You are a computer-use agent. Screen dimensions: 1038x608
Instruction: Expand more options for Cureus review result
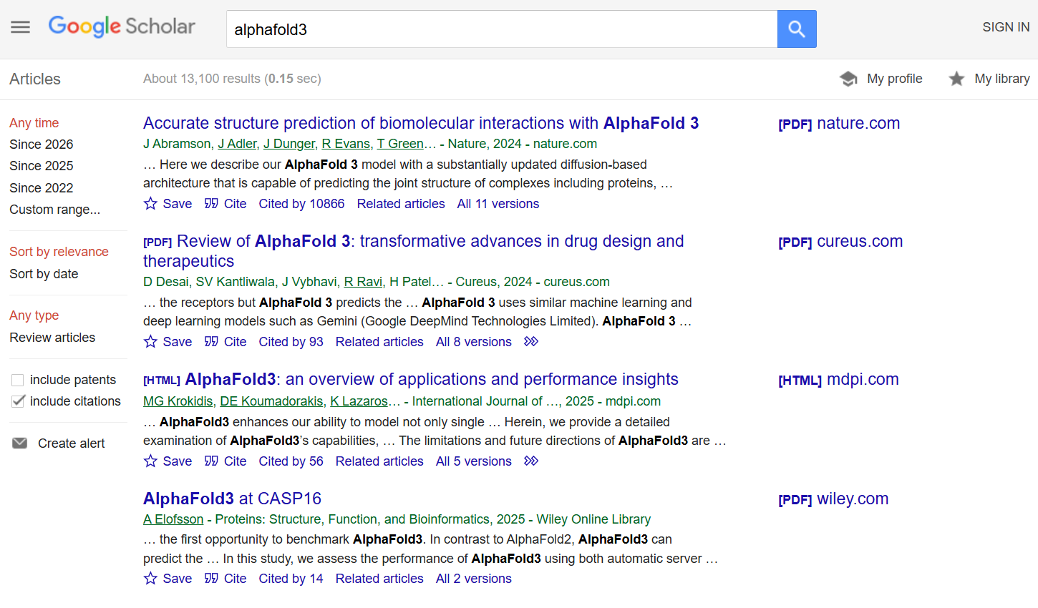[530, 342]
